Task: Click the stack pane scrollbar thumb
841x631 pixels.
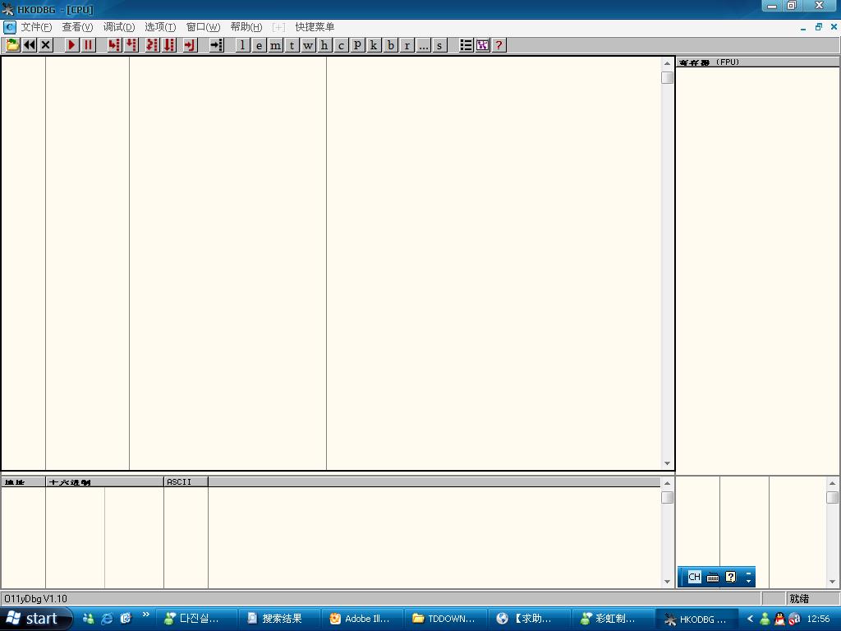Action: [833, 497]
